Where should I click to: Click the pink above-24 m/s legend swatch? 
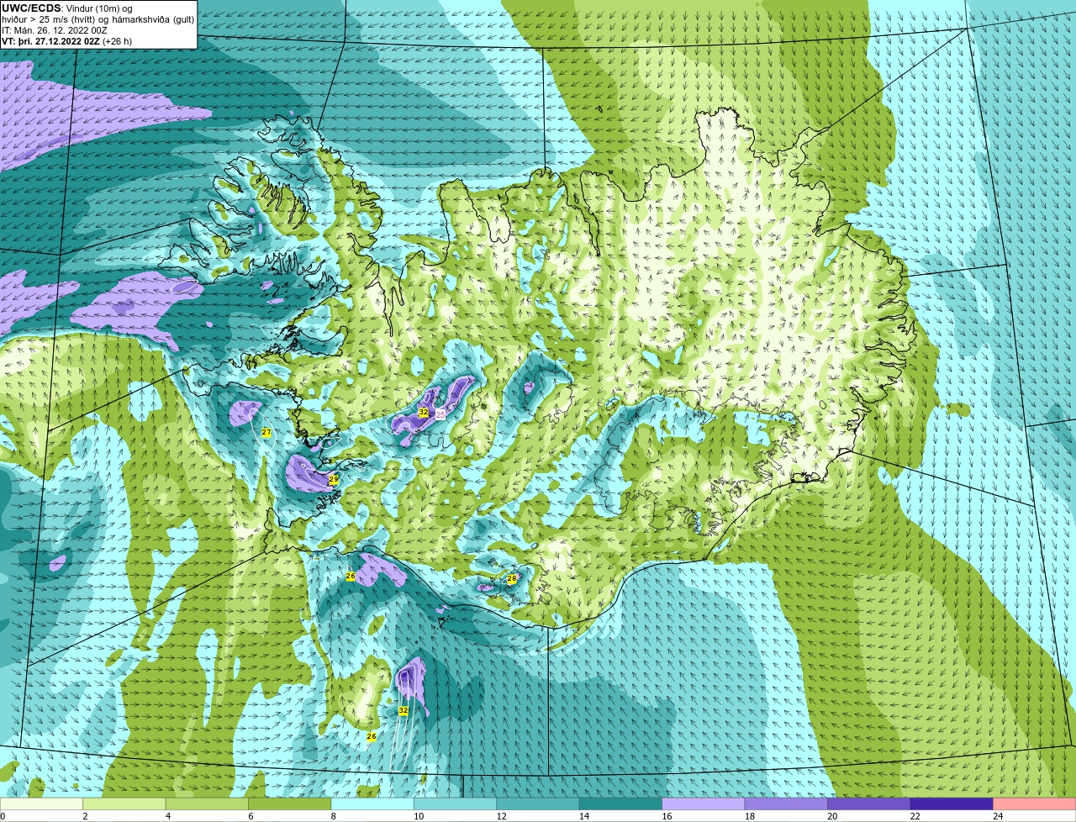pyautogui.click(x=1034, y=804)
